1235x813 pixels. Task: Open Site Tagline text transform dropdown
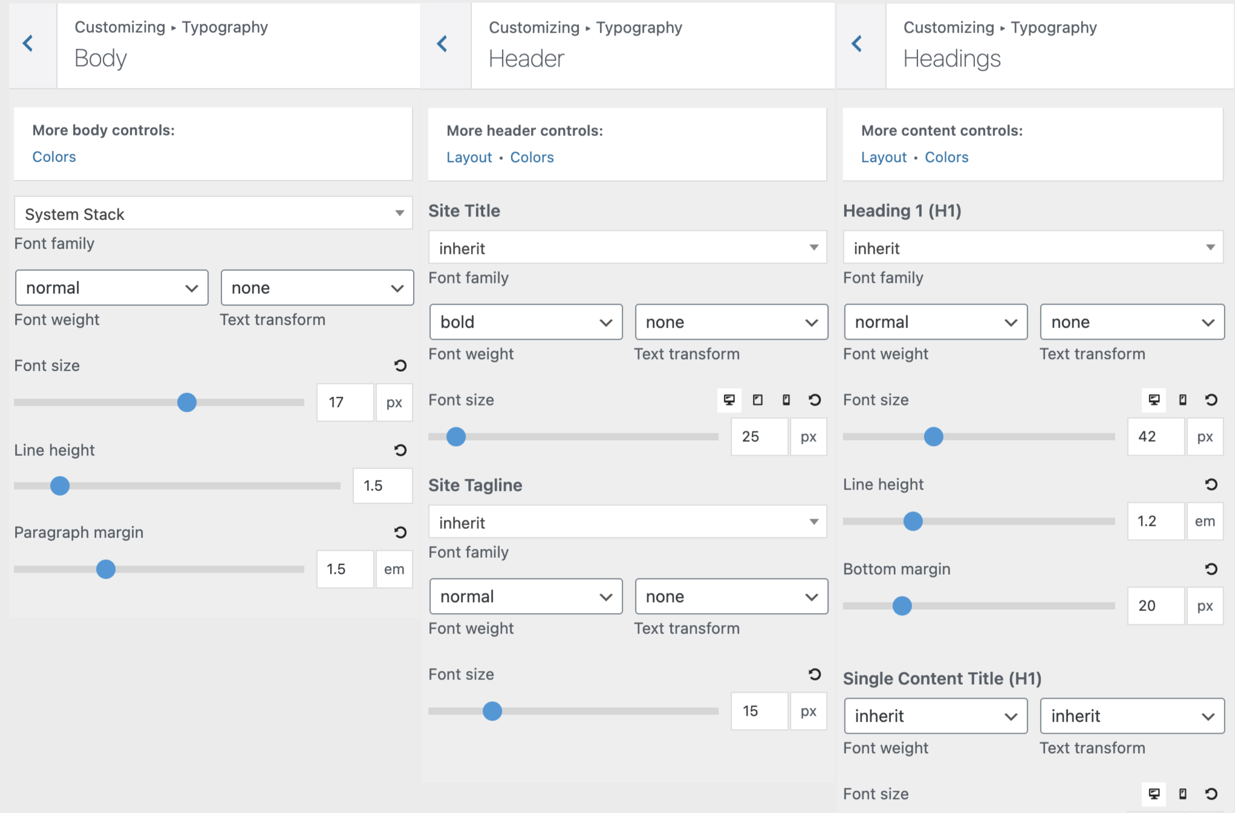point(732,597)
